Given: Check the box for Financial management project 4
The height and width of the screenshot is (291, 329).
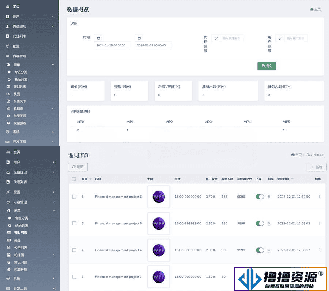Looking at the screenshot, I should click(x=74, y=250).
